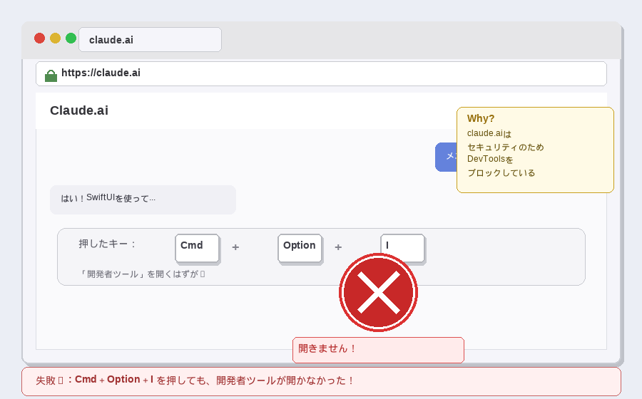Screen dimensions: 642x399
Task: Click the https://claude.ai address bar
Action: 321,73
